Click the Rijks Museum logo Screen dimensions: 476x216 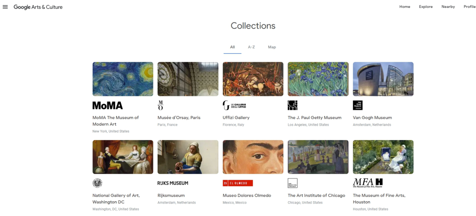(173, 183)
